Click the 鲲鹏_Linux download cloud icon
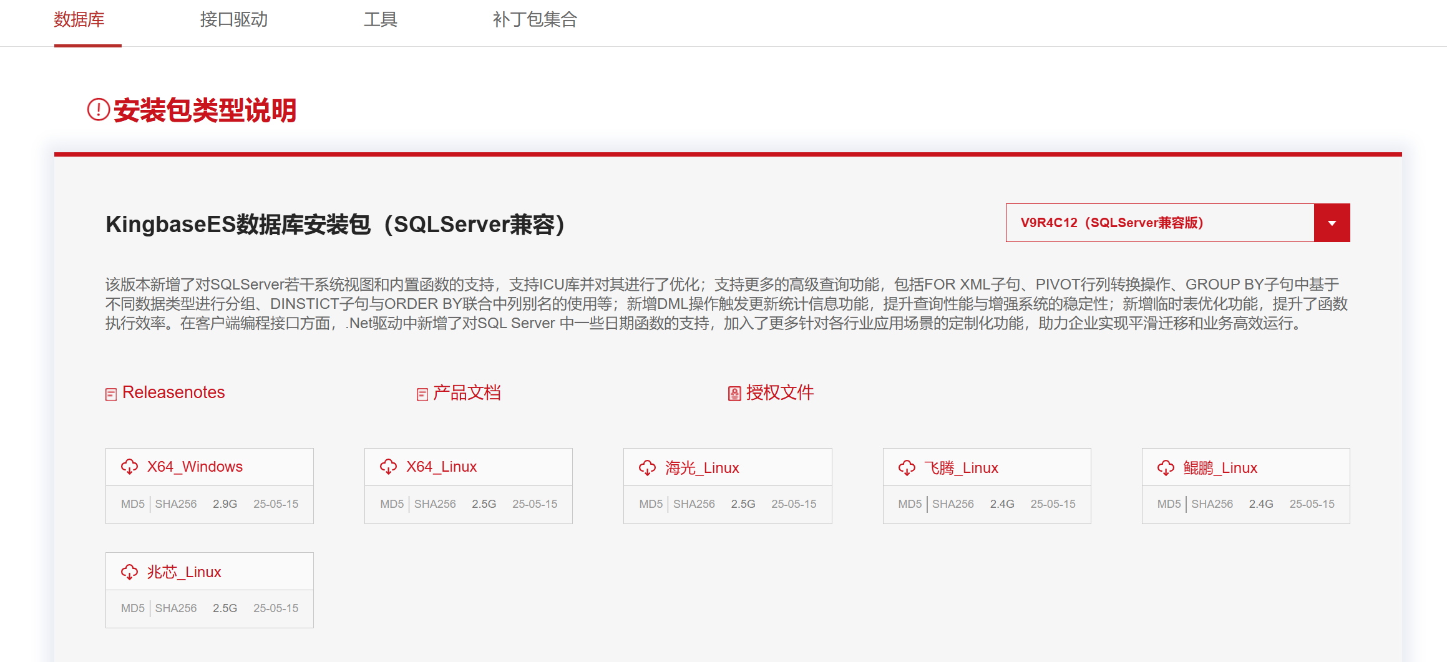The width and height of the screenshot is (1447, 662). pyautogui.click(x=1166, y=468)
